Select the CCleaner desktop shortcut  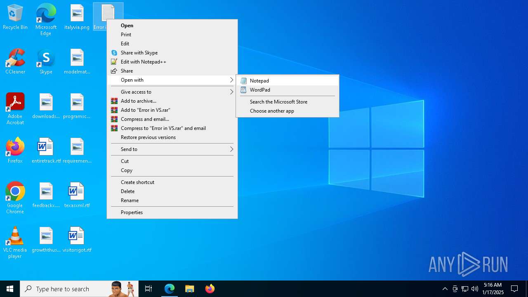point(15,62)
